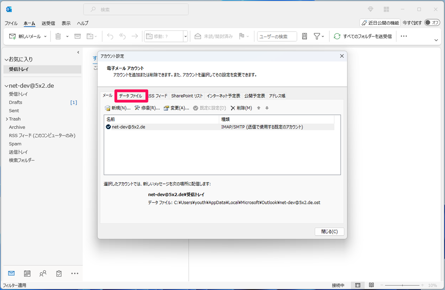
Task: Open the Calendar view icon
Action: pos(27,273)
